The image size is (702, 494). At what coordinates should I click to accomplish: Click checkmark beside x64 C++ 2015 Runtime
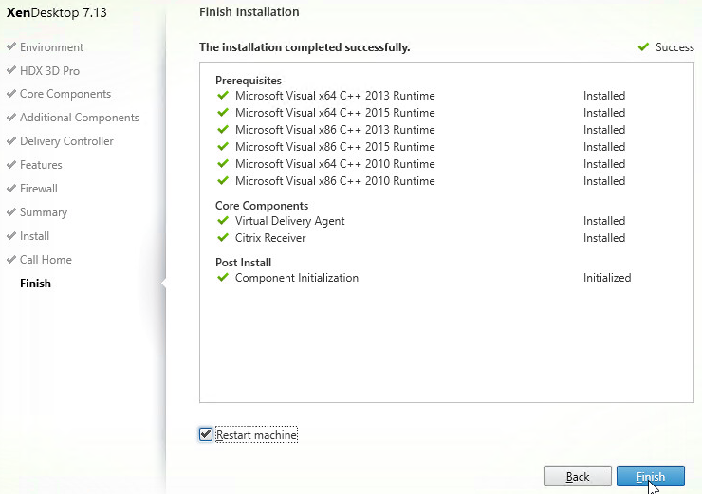click(223, 112)
